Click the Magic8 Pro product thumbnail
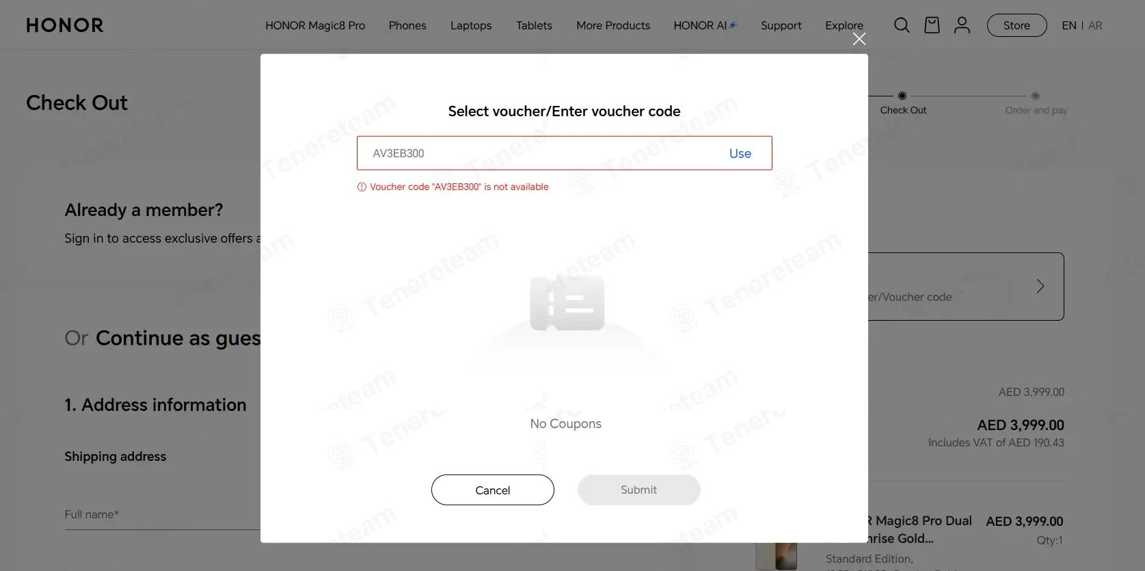The width and height of the screenshot is (1145, 571). pos(777,555)
